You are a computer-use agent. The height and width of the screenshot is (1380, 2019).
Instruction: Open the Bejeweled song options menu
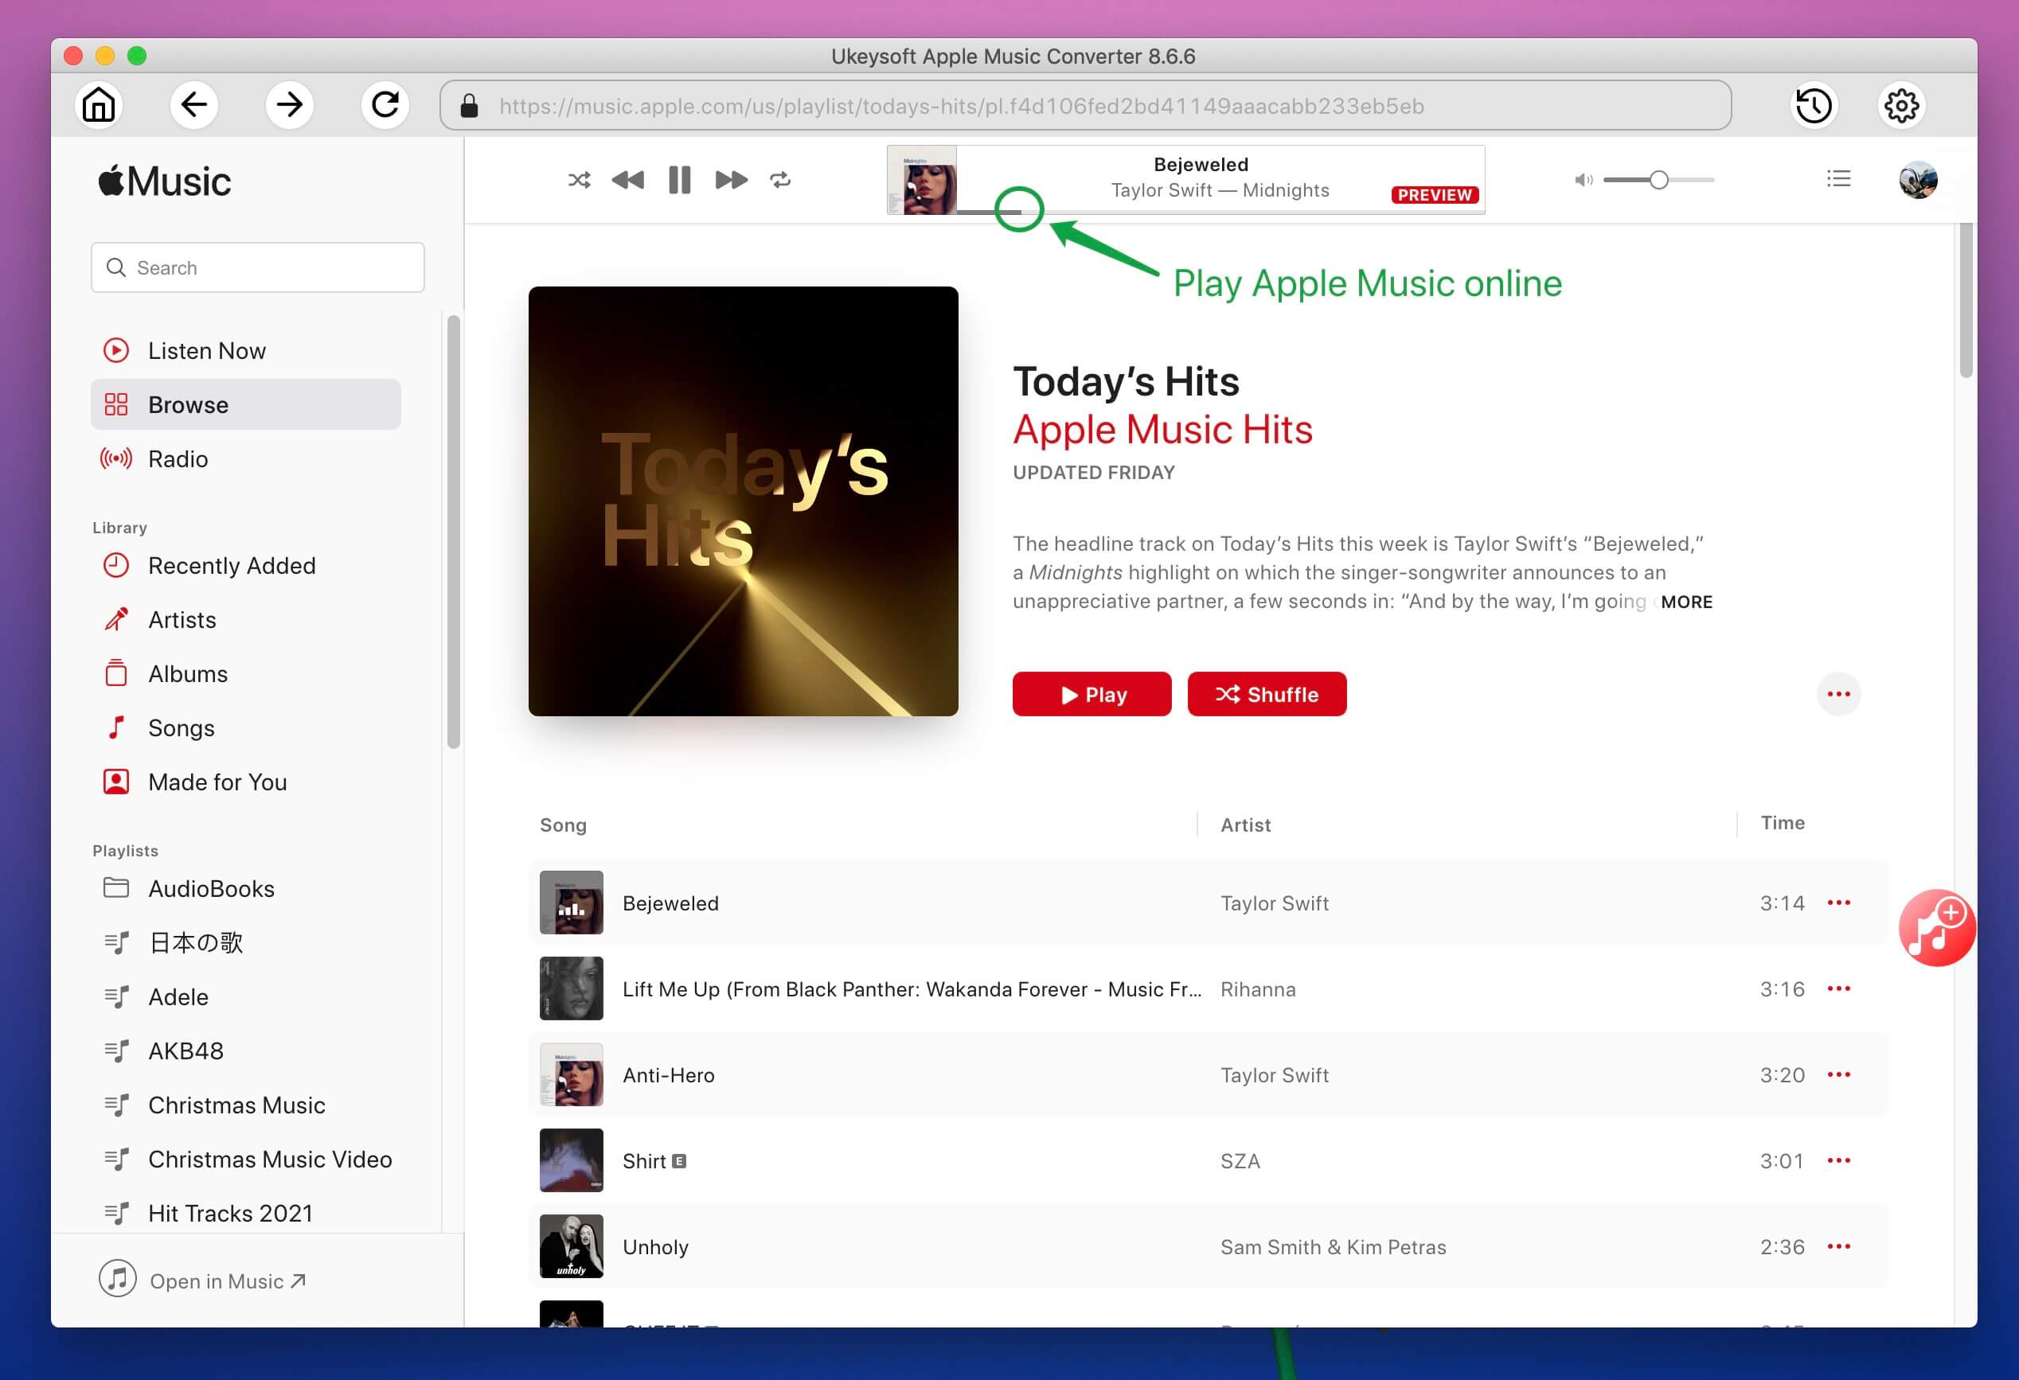1840,902
